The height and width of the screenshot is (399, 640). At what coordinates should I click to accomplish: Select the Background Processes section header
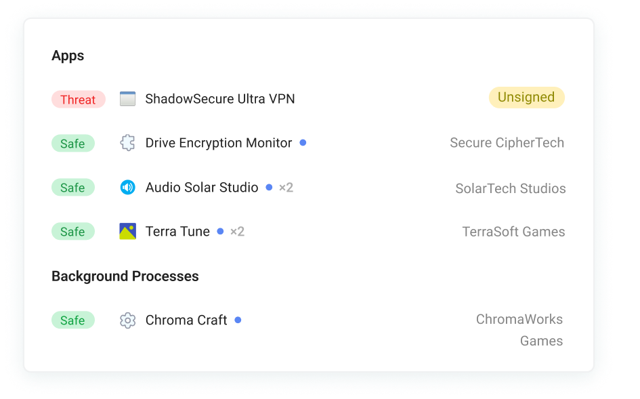click(125, 276)
